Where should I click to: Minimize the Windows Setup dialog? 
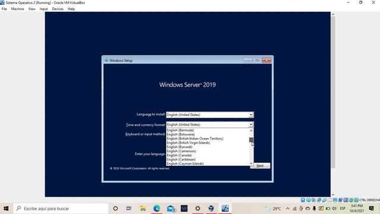pyautogui.click(x=248, y=60)
